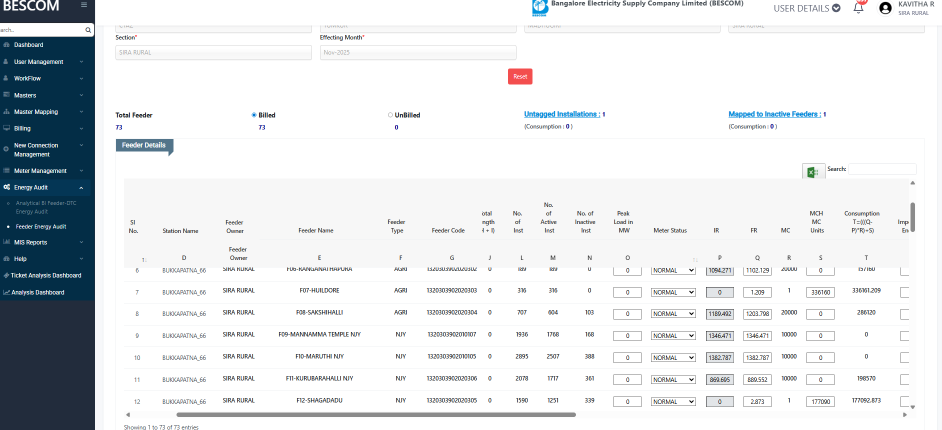This screenshot has width=942, height=430.
Task: Select the UnBilled radio button
Action: (x=390, y=115)
